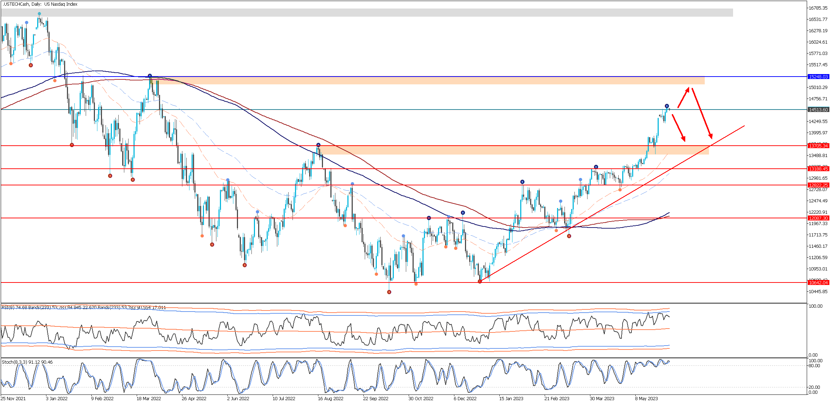Click the 8 May 2023 date label
Viewport: 834px width, 403px height.
click(646, 398)
